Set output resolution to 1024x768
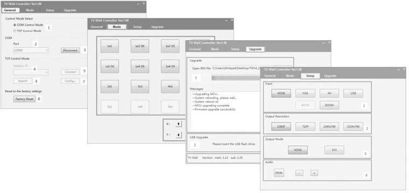 353,126
